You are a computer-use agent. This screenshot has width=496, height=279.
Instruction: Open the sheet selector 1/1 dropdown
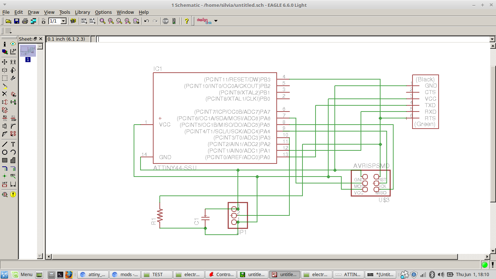(x=64, y=21)
